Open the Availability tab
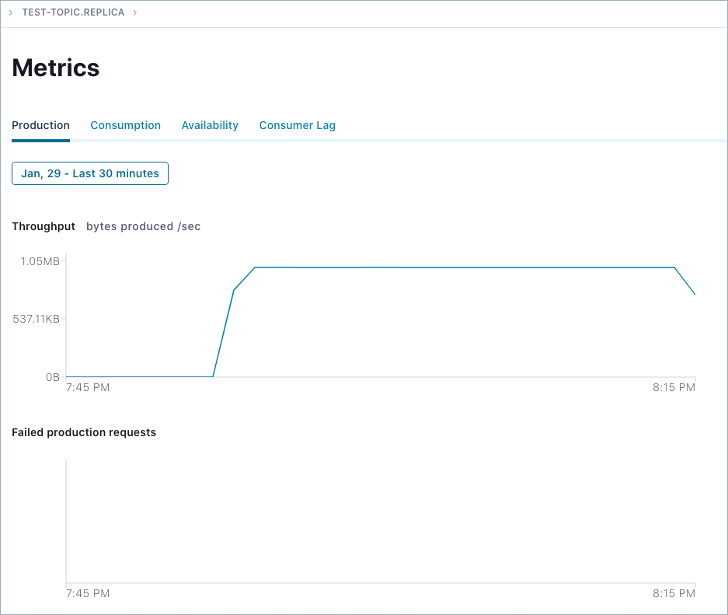Image resolution: width=728 pixels, height=615 pixels. click(210, 125)
